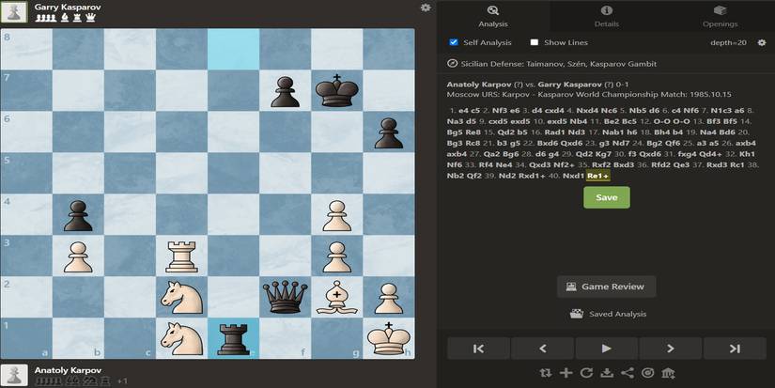775x388 pixels.
Task: Open the Sicilian Defense: Taimanov opening name
Action: tap(559, 64)
